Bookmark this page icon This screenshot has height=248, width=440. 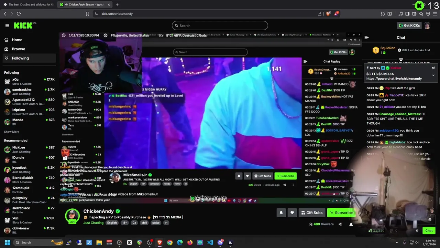click(87, 14)
